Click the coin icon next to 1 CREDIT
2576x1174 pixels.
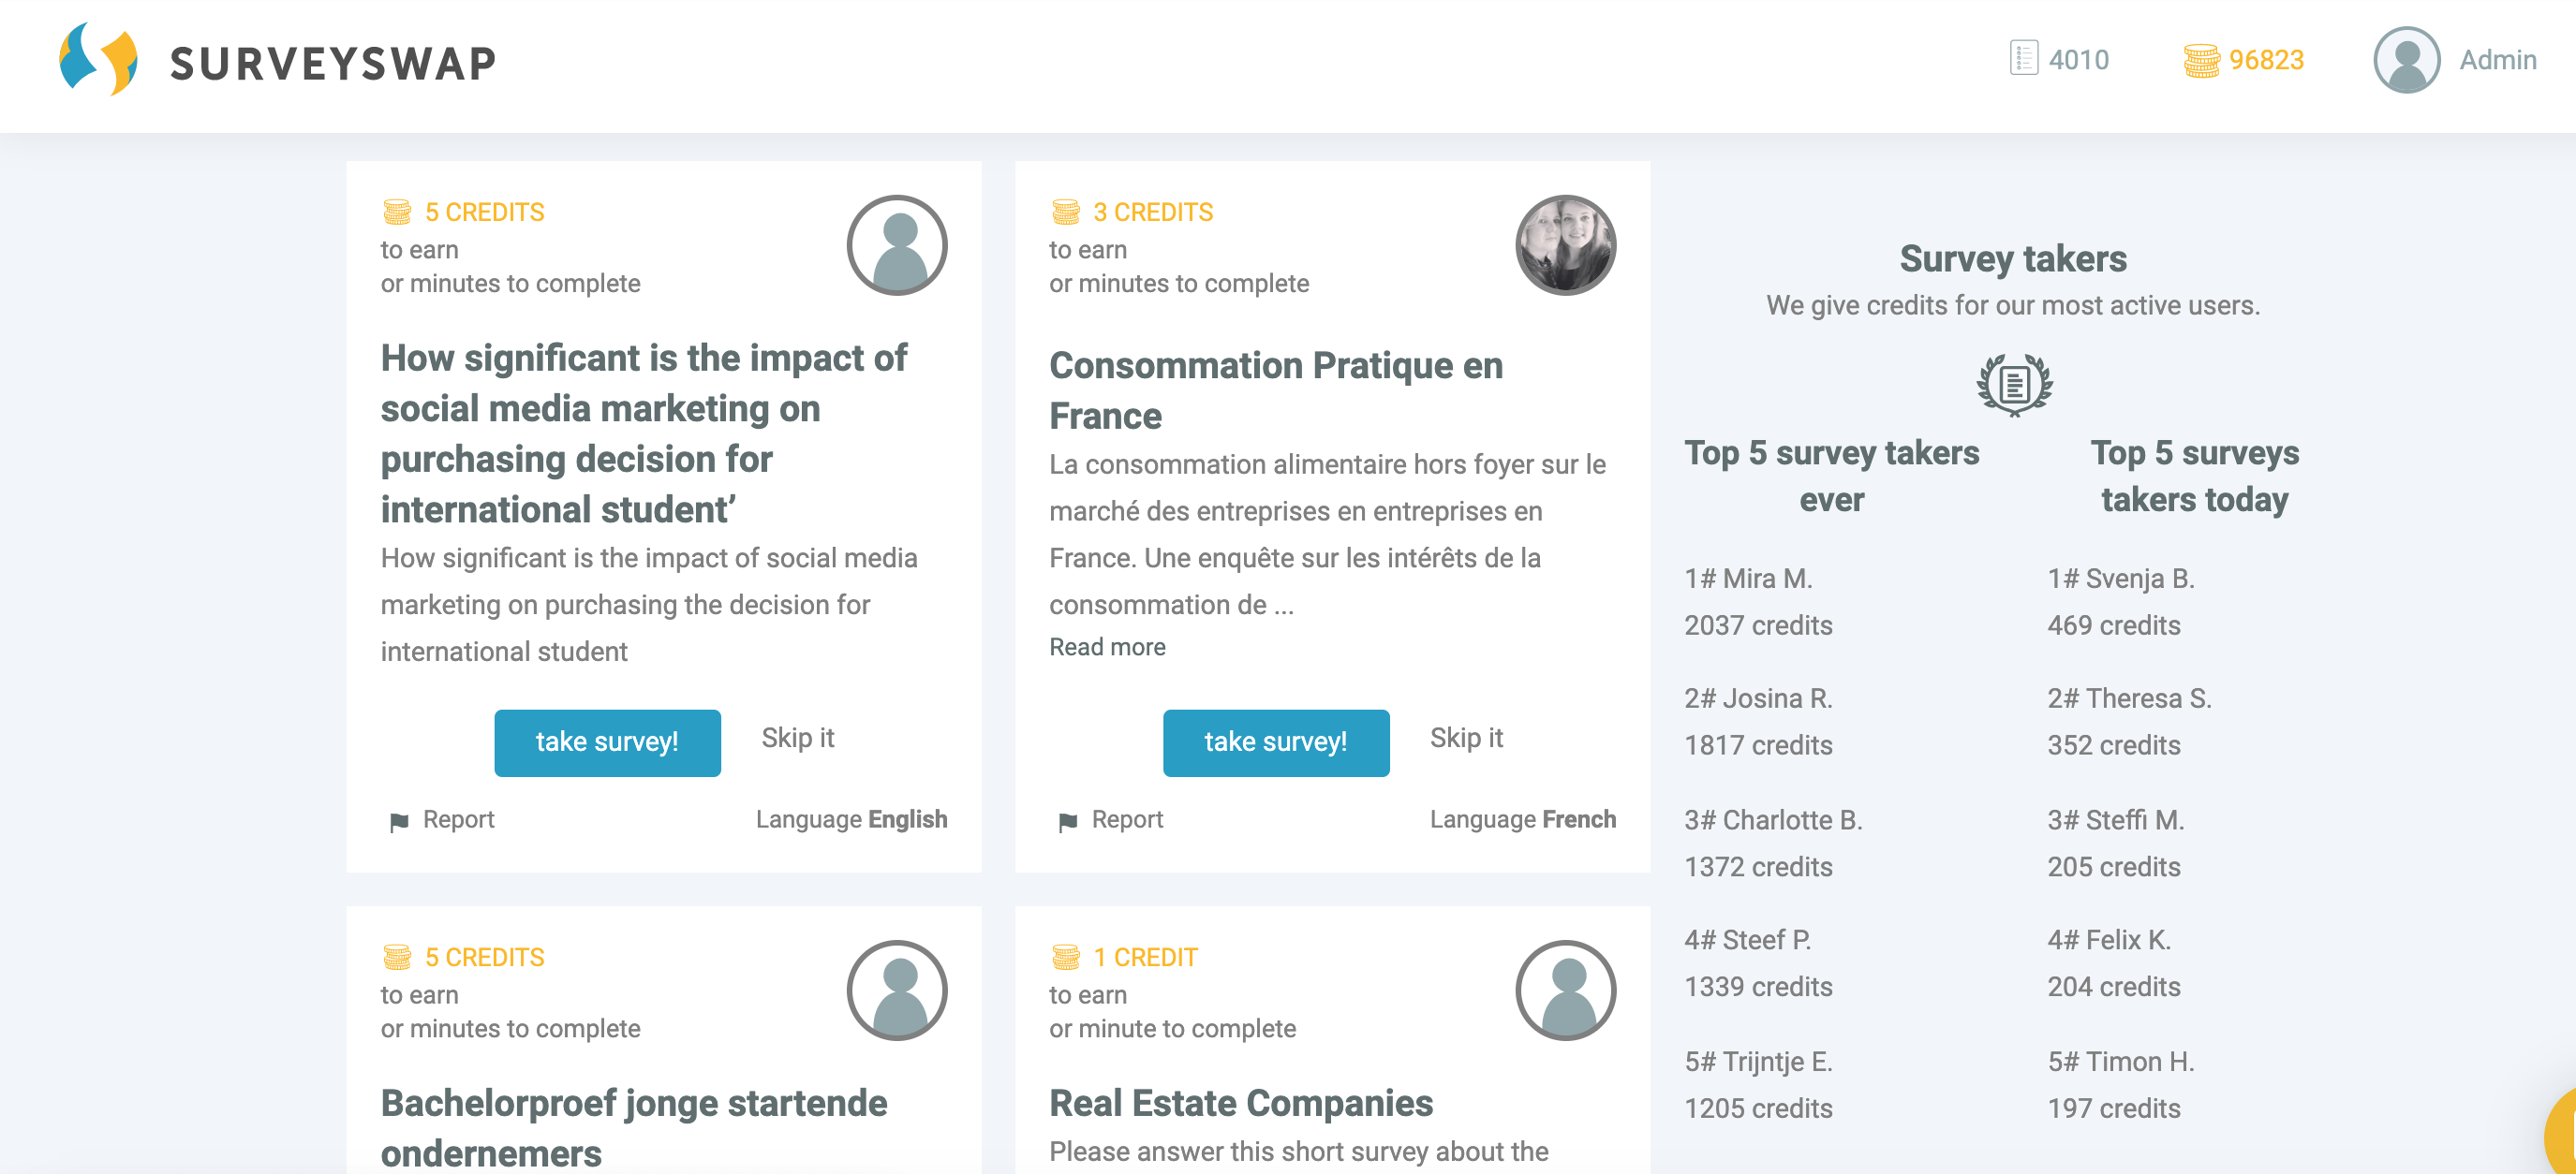(1066, 957)
